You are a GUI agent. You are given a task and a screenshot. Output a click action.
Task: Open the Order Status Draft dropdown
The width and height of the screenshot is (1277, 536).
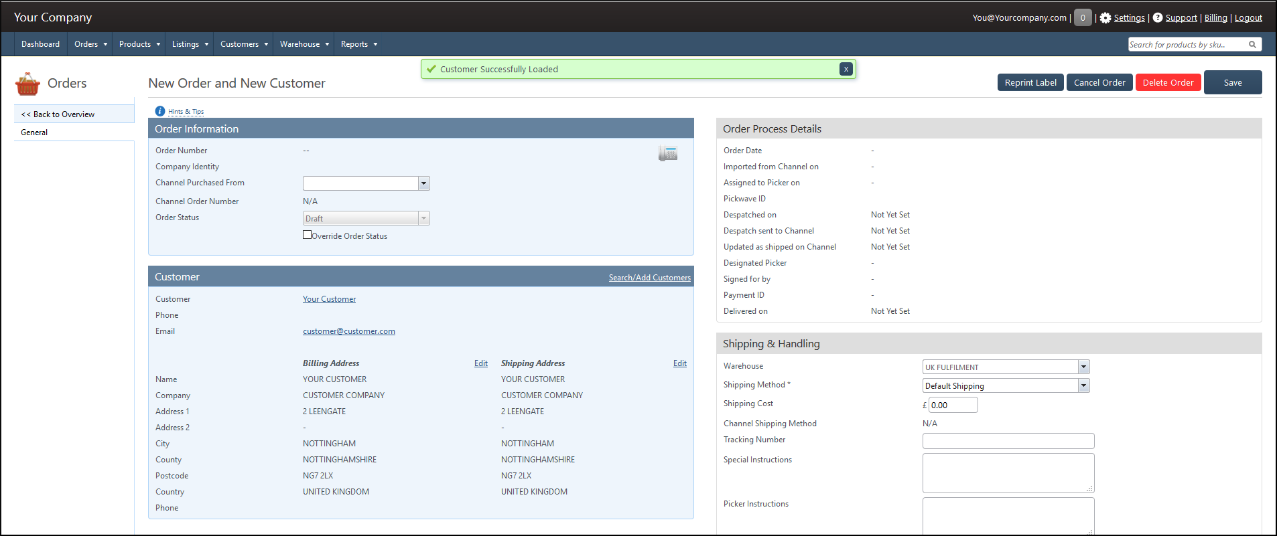366,218
